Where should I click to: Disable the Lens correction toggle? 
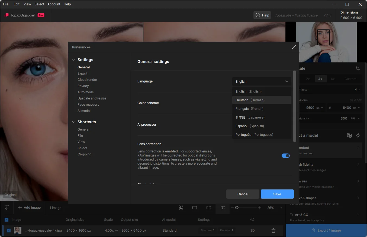click(x=285, y=156)
